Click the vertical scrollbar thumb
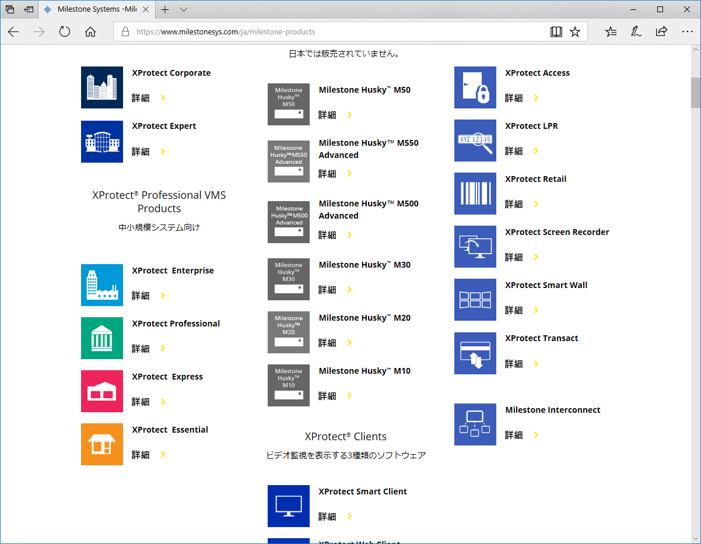Viewport: 701px width, 544px height. coord(696,92)
